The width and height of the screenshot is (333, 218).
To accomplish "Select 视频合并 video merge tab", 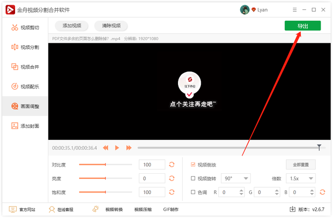I will (25, 67).
